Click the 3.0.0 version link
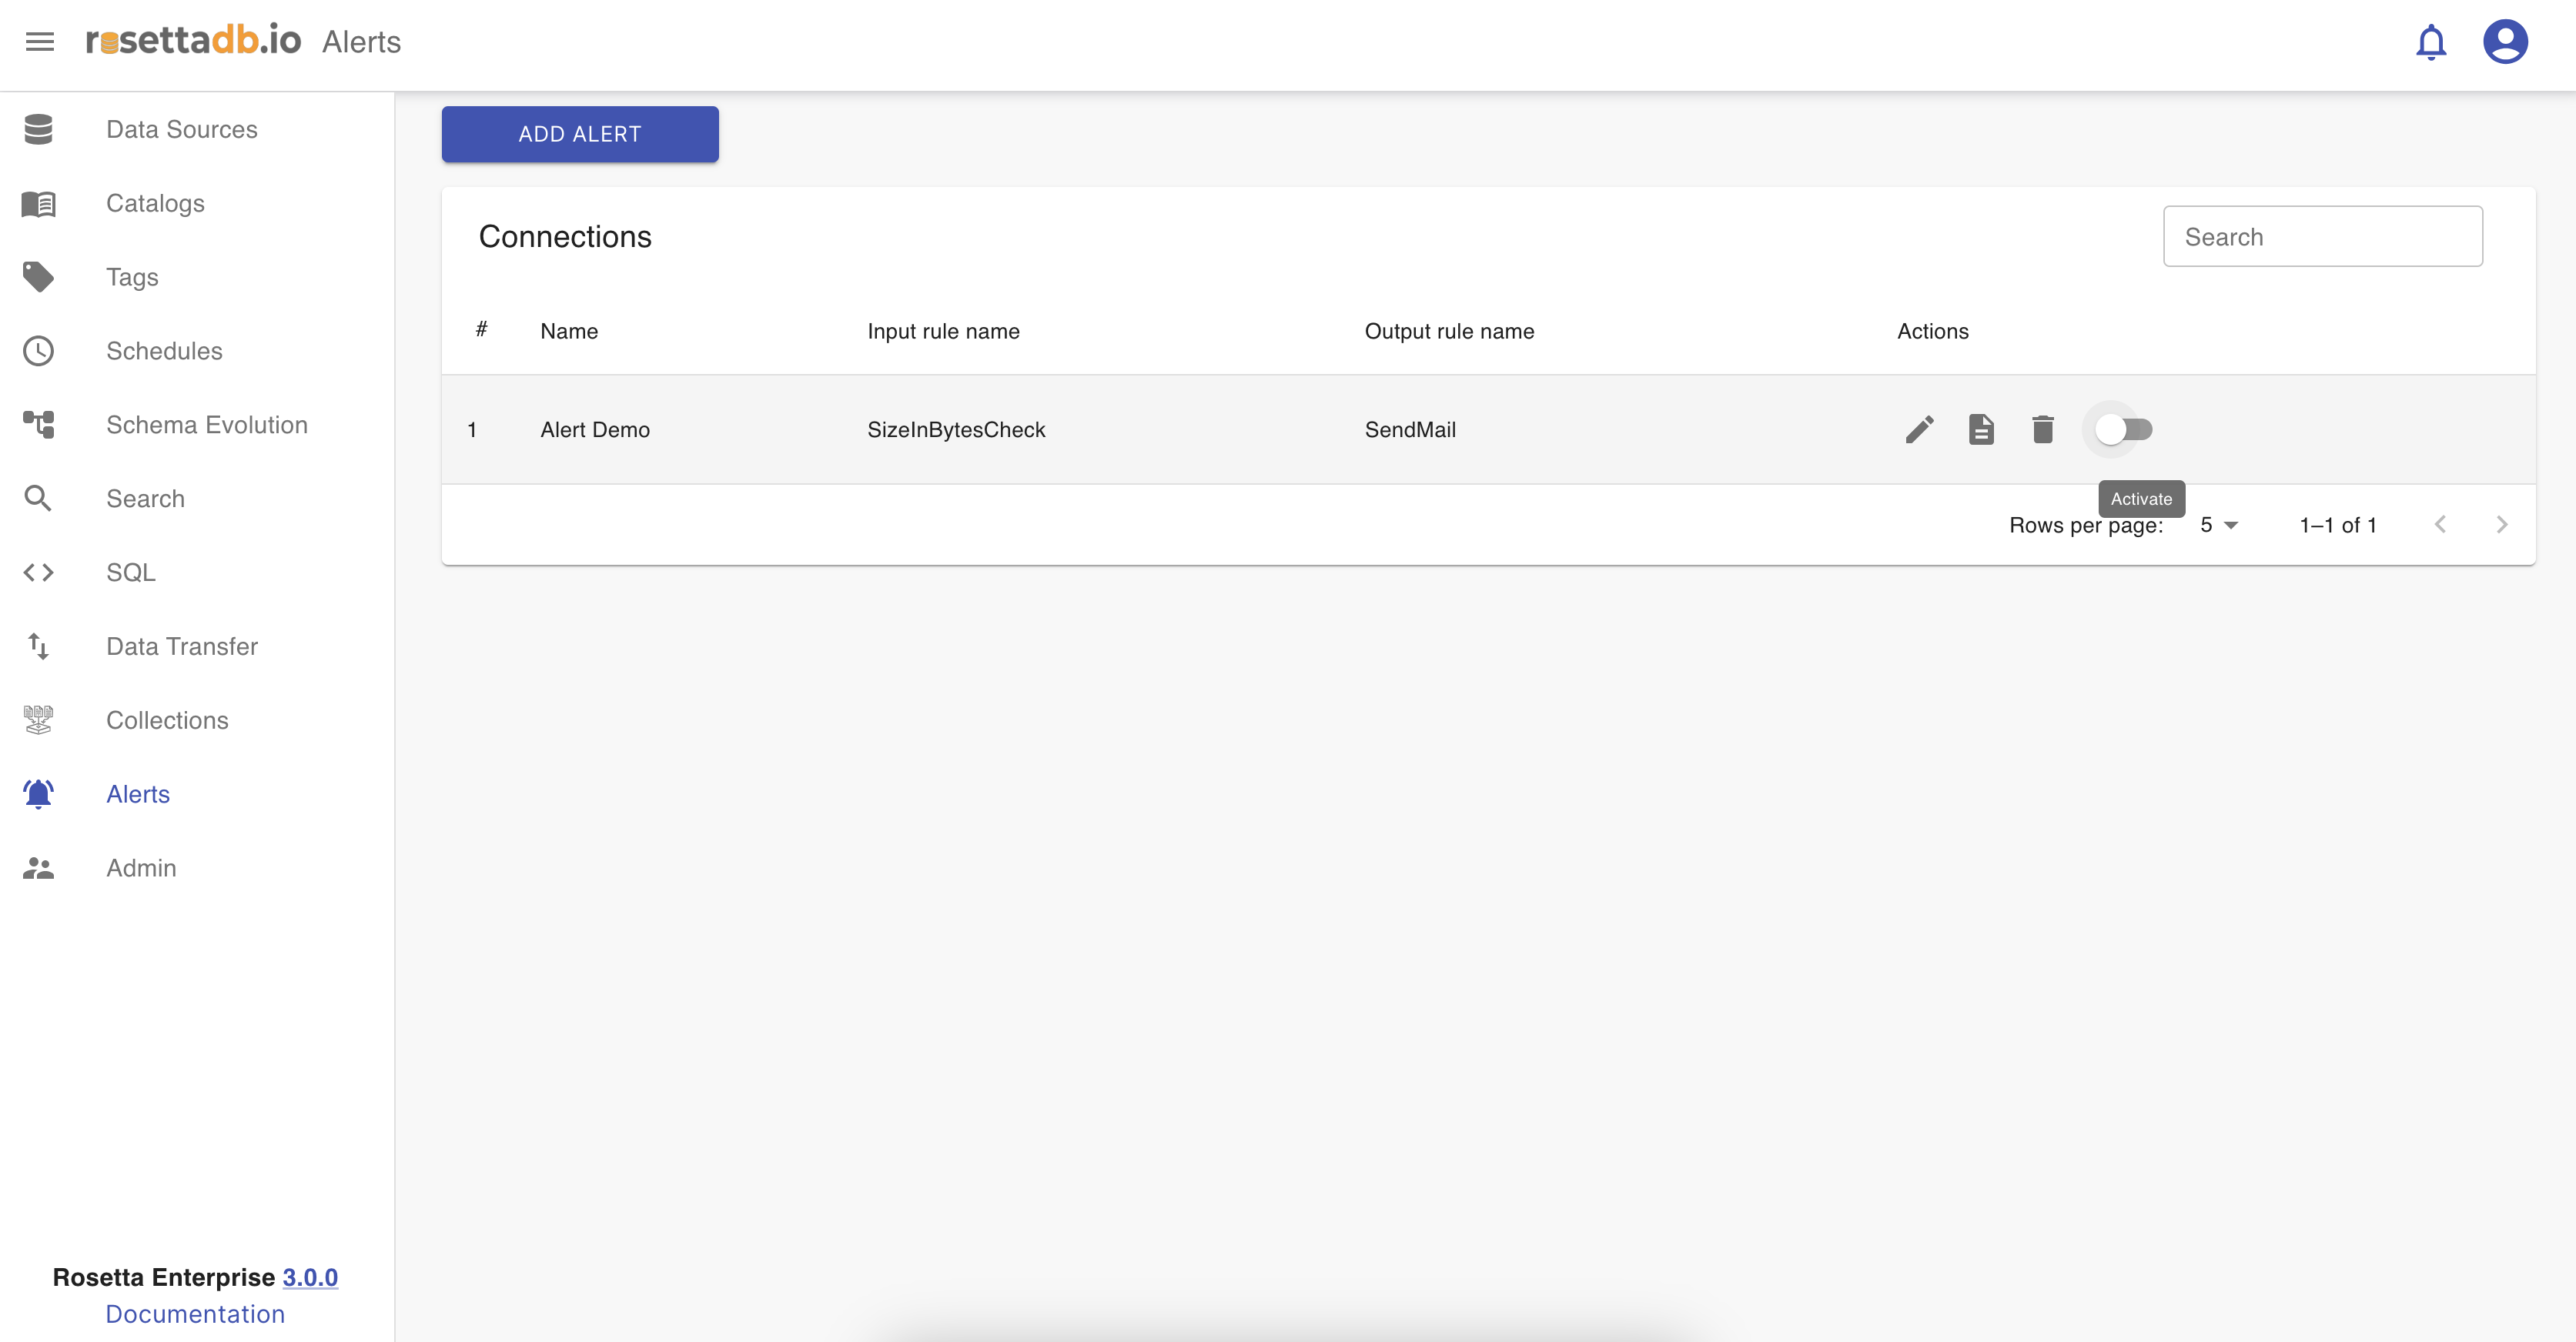The height and width of the screenshot is (1342, 2576). coord(310,1277)
